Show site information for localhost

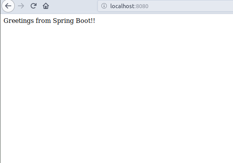pos(104,6)
